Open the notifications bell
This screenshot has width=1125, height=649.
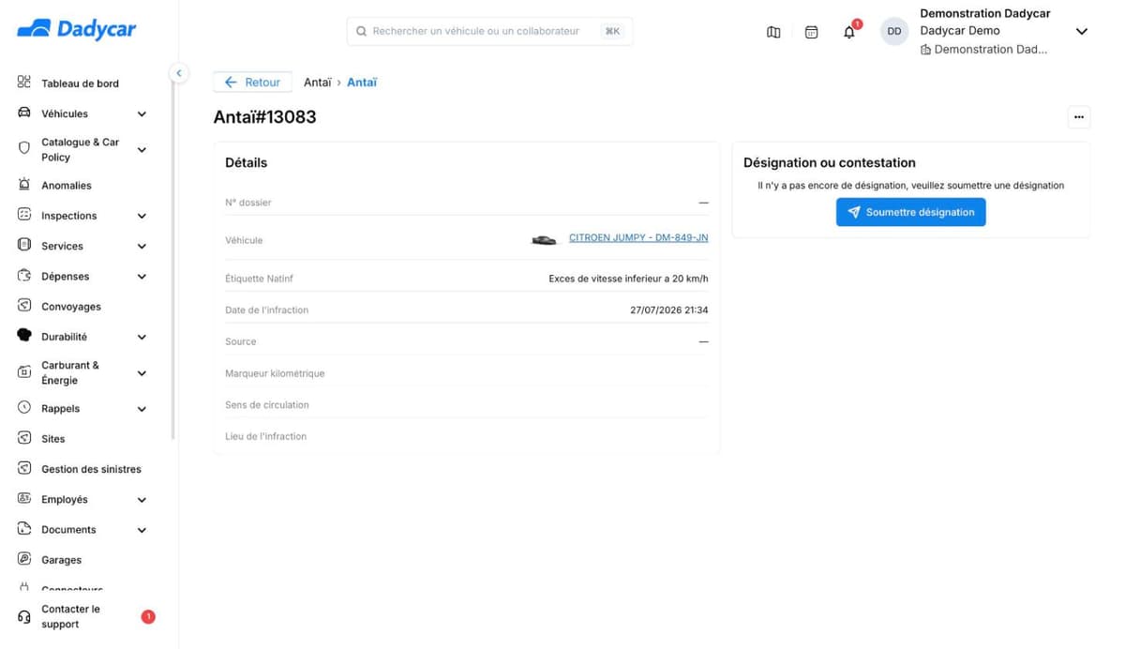coord(849,32)
